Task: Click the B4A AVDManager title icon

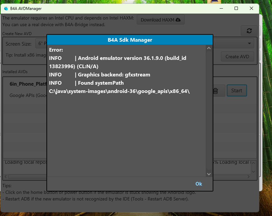Action: pyautogui.click(x=6, y=9)
